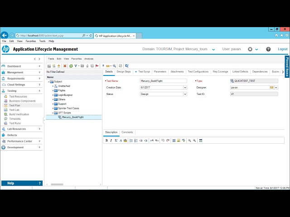Click the Logout link

click(283, 49)
